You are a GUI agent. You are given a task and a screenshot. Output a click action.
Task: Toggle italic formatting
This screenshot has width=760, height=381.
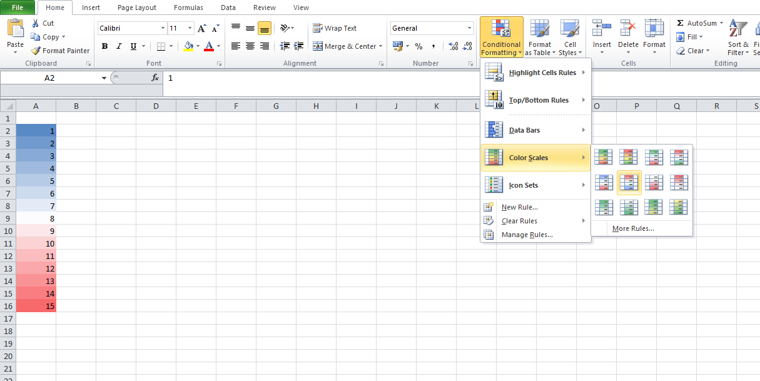click(119, 46)
